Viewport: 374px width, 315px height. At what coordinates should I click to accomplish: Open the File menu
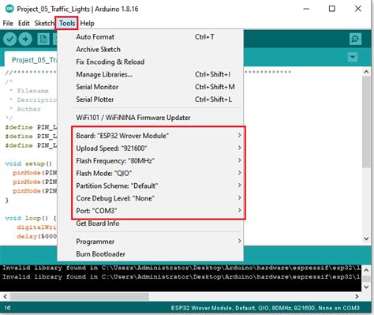(8, 23)
